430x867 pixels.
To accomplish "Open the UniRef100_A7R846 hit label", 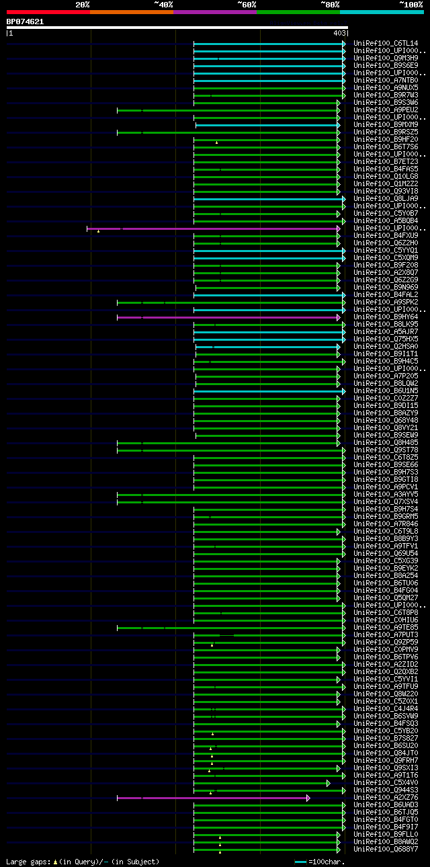I will [386, 524].
